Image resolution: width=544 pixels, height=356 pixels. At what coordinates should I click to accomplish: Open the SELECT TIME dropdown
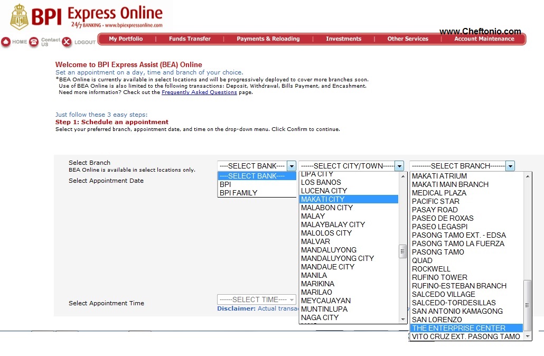[x=256, y=299]
